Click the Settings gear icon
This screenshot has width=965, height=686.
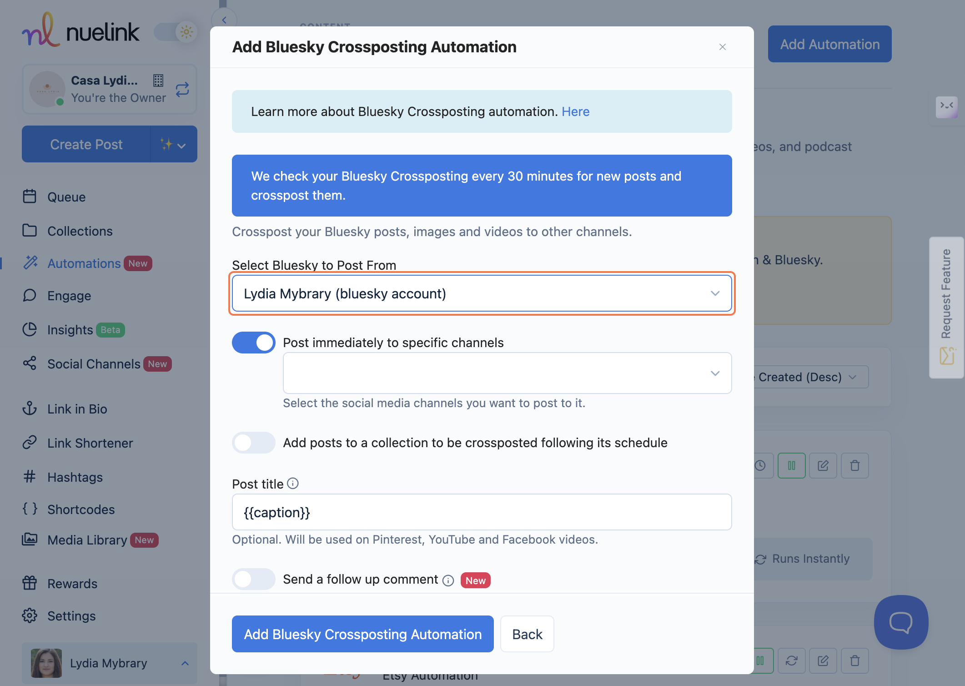30,615
